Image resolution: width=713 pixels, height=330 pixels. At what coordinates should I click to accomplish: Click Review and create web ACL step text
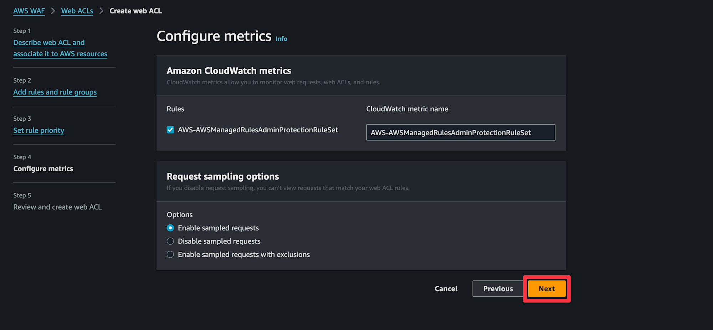[x=57, y=207]
